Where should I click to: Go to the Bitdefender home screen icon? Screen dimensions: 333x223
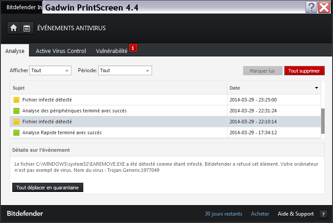tap(14, 28)
